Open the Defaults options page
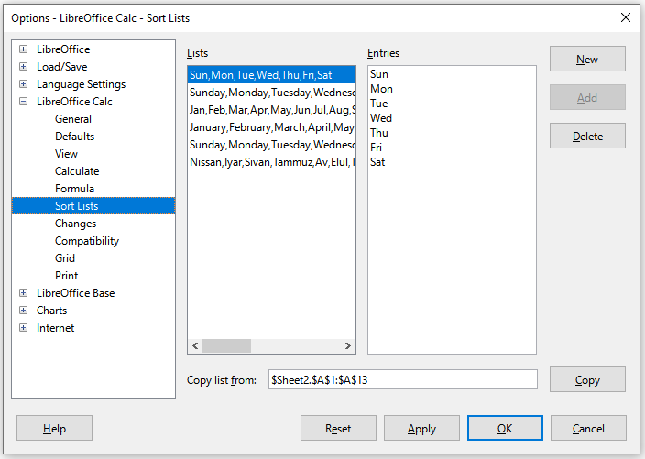 point(74,137)
